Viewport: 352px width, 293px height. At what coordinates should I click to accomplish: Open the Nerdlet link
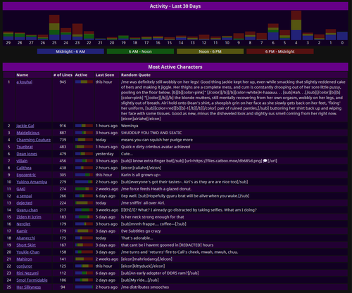pyautogui.click(x=23, y=224)
